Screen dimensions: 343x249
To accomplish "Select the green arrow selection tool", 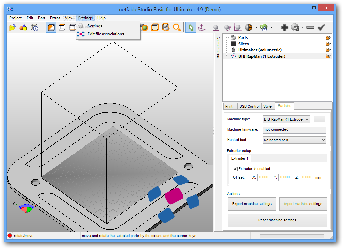I will click(x=191, y=28).
